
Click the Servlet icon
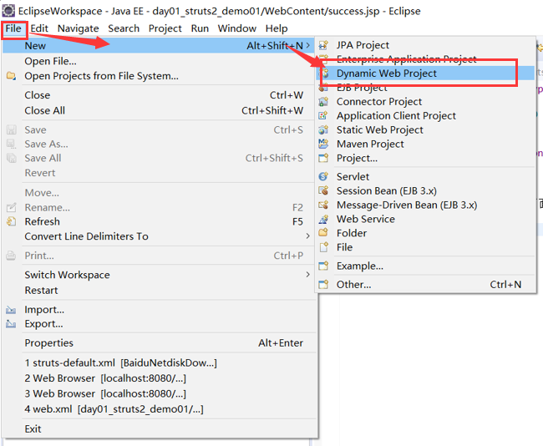coord(323,176)
